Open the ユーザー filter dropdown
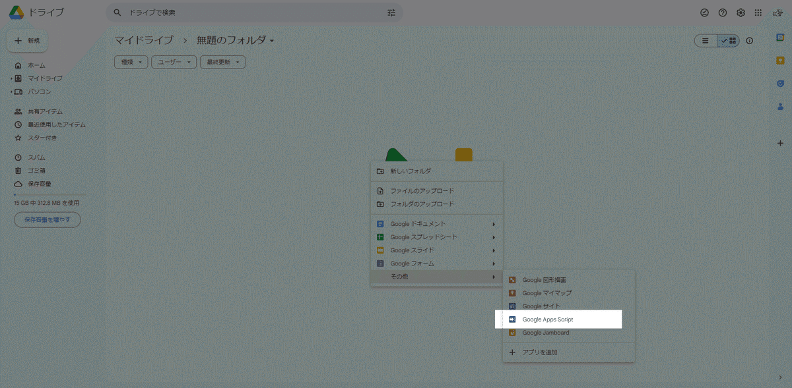Image resolution: width=792 pixels, height=388 pixels. pos(174,62)
